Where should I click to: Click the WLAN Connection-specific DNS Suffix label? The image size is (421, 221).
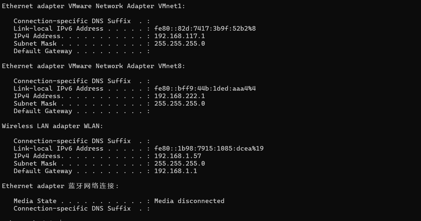click(x=72, y=141)
